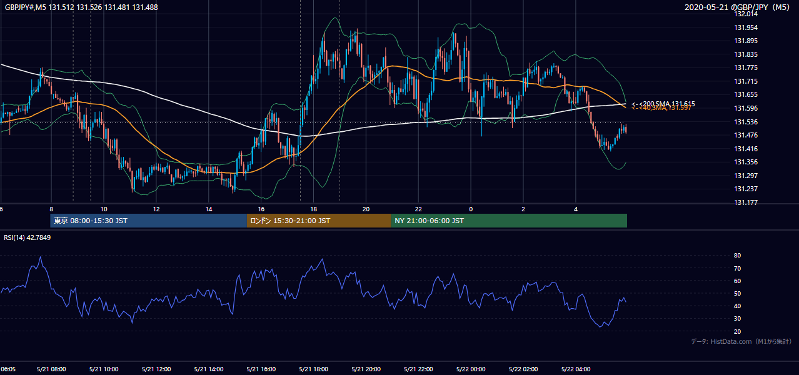Click price axis label 131.655
Image resolution: width=799 pixels, height=375 pixels.
pyautogui.click(x=745, y=94)
